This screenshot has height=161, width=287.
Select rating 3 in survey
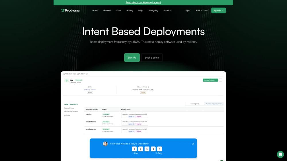(x=147, y=149)
